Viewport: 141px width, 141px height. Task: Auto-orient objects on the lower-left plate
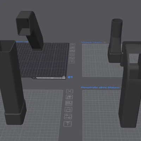coord(69,97)
